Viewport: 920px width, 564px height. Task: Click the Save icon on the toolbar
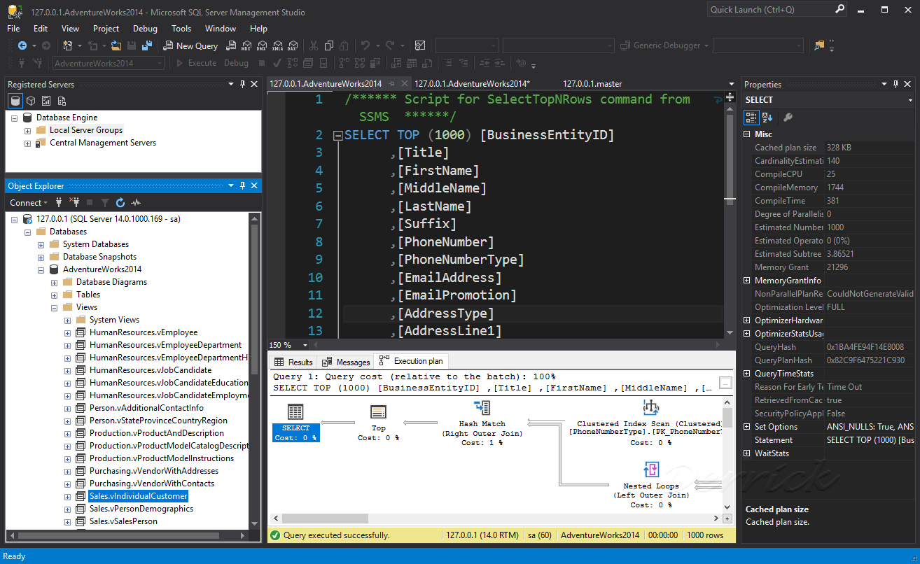(132, 45)
